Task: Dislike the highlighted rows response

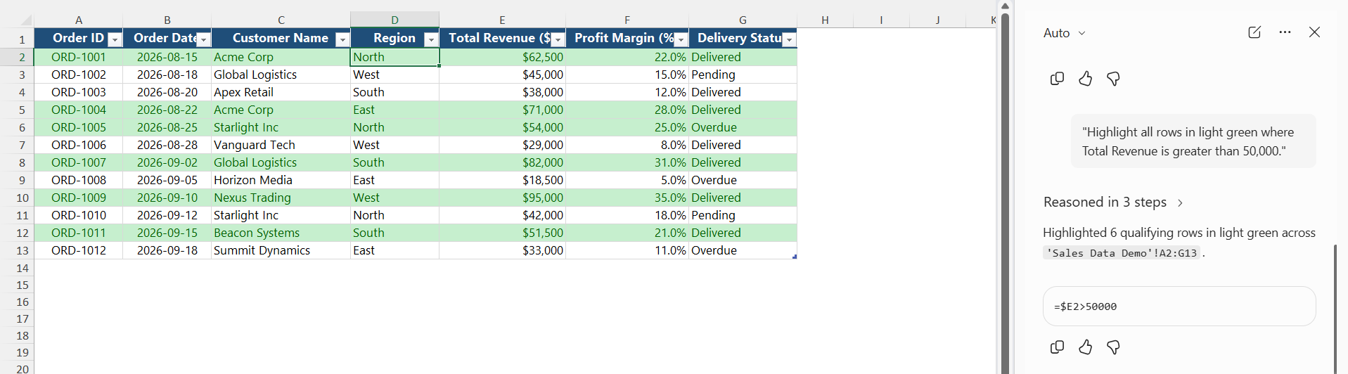Action: tap(1113, 347)
